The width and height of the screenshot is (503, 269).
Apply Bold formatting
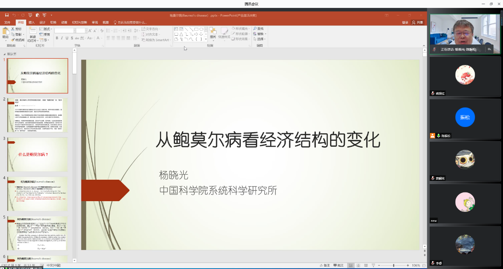coord(57,38)
